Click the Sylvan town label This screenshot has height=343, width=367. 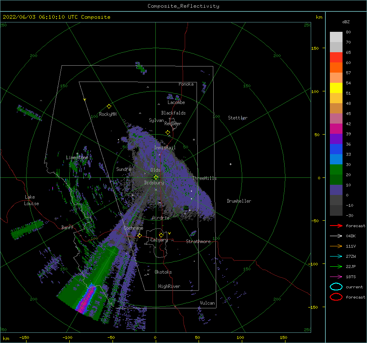coord(156,120)
